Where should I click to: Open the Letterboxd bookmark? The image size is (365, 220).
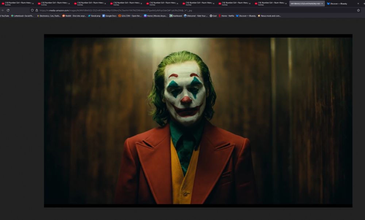22,16
